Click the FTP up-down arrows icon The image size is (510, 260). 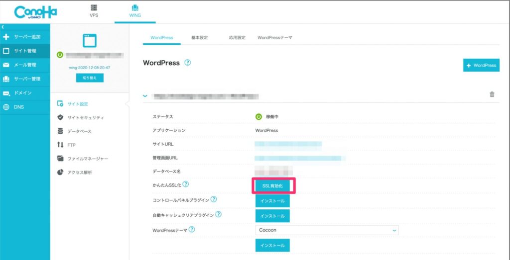[60, 145]
